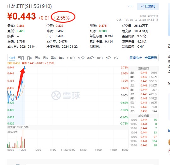The height and width of the screenshot is (165, 170).
Task: Click the 成交额 1094.31万 value
Action: [141, 31]
